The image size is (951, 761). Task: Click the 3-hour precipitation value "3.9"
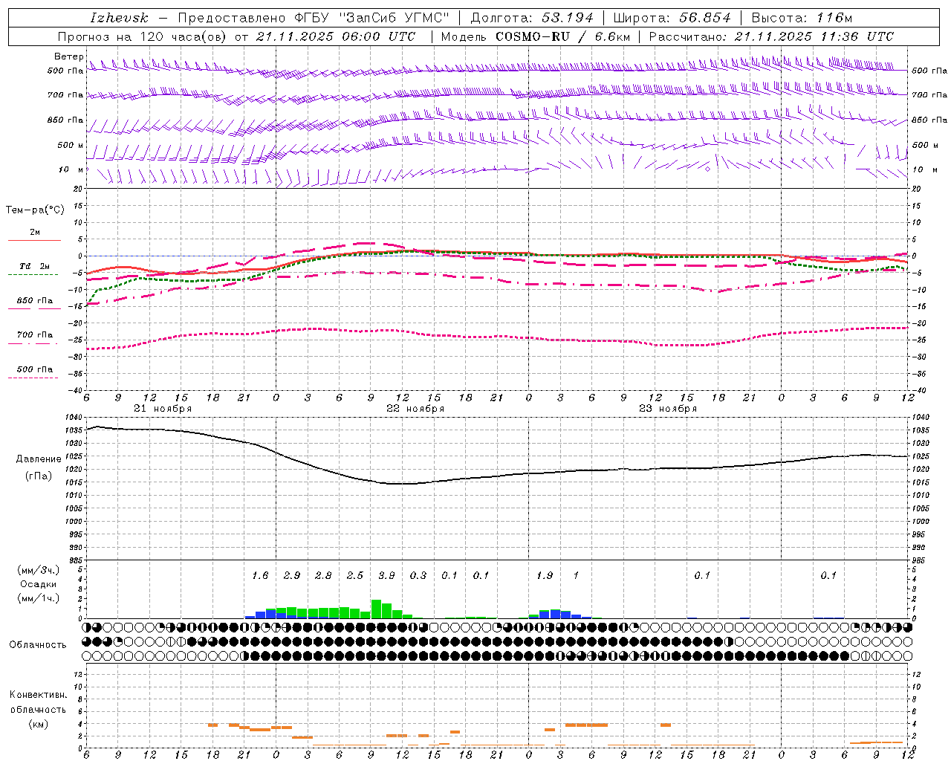(x=386, y=575)
